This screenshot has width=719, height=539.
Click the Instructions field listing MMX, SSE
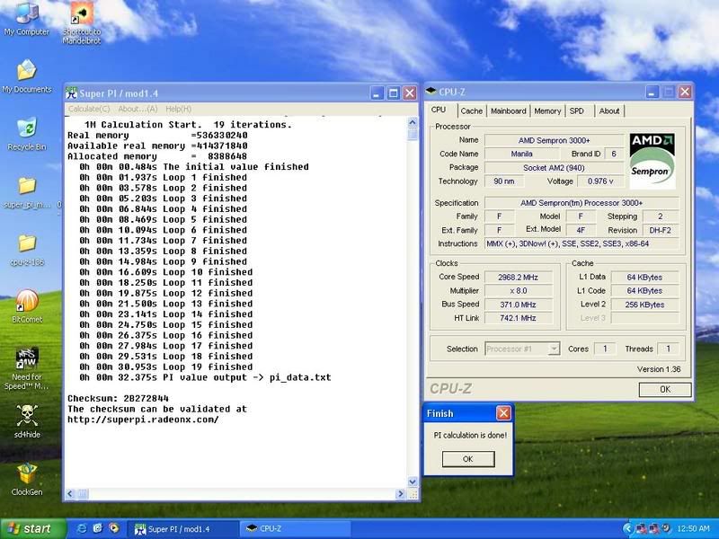[581, 243]
